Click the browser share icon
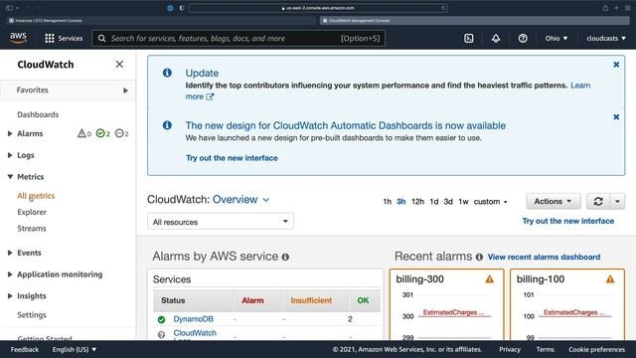The height and width of the screenshot is (358, 636). coord(605,8)
